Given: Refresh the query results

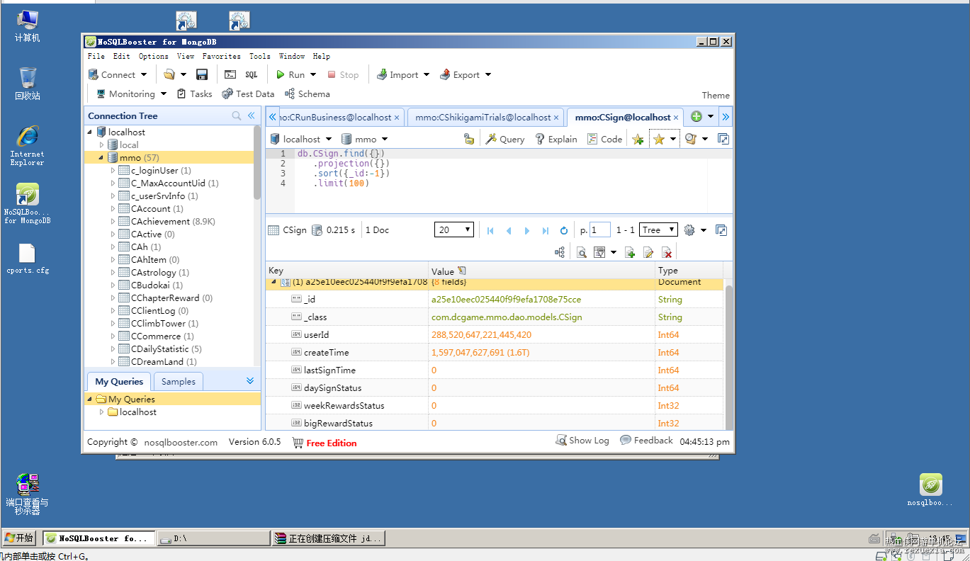Looking at the screenshot, I should pos(564,230).
